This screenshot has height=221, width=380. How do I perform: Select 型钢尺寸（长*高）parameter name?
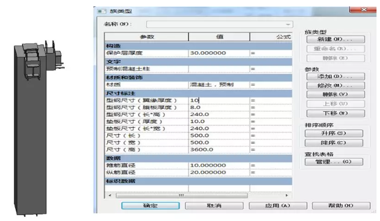pyautogui.click(x=136, y=114)
